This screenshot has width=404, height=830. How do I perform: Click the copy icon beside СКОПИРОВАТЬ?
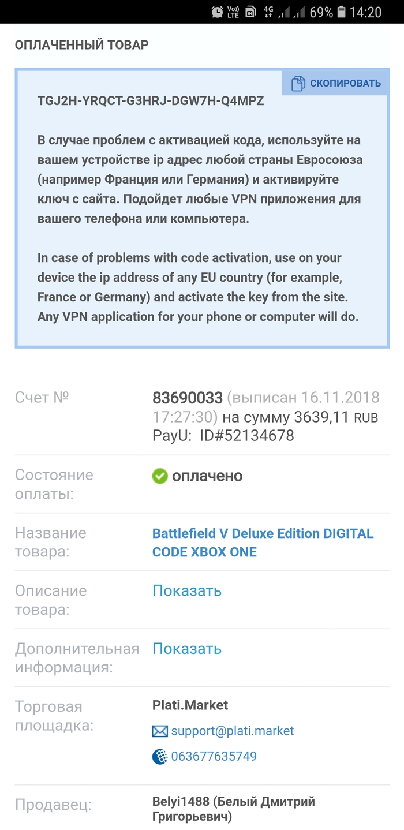pyautogui.click(x=298, y=83)
